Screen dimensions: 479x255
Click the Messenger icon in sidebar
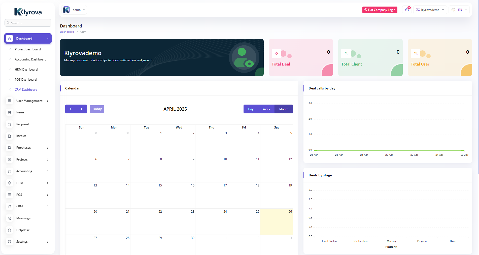point(10,218)
